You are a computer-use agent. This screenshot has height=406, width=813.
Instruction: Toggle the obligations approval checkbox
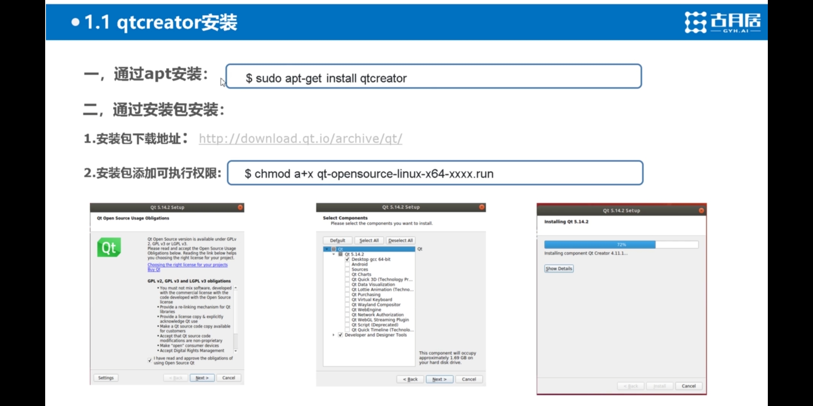click(150, 360)
